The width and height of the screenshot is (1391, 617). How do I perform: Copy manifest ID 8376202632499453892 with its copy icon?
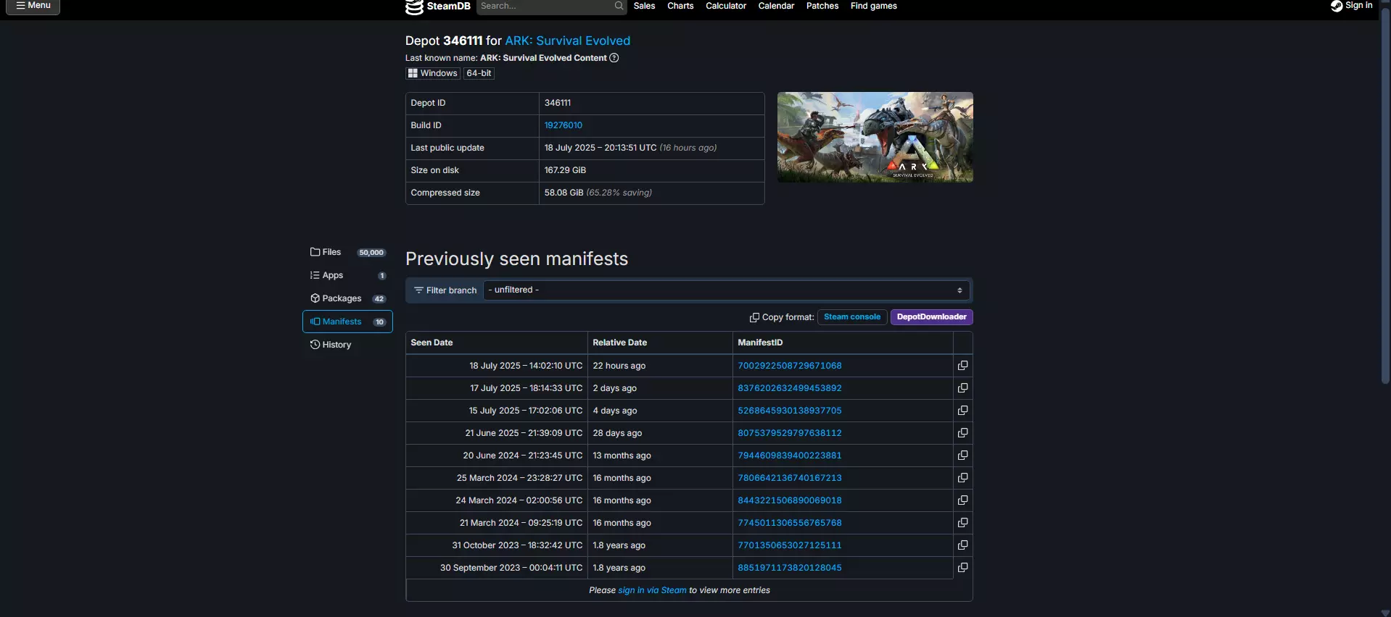click(962, 388)
